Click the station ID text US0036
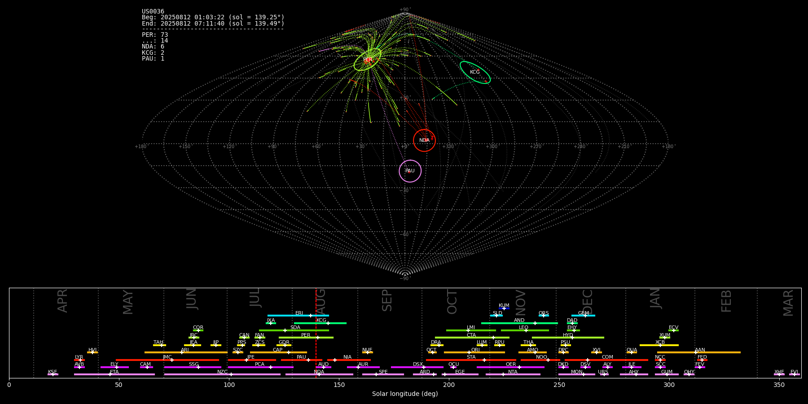 click(153, 12)
